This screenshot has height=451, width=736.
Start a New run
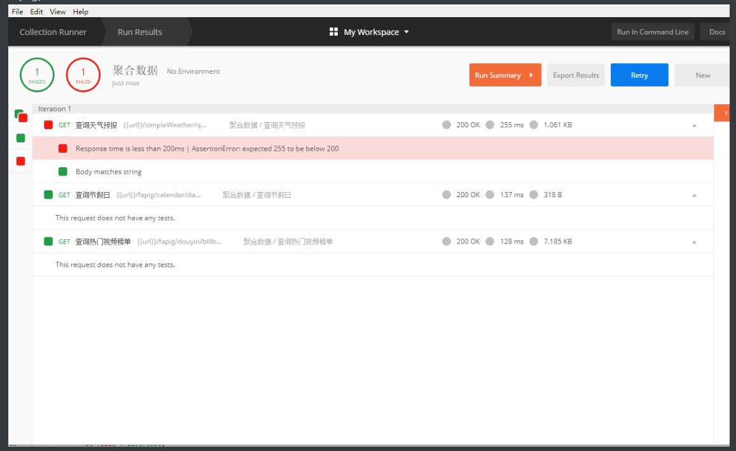click(702, 75)
